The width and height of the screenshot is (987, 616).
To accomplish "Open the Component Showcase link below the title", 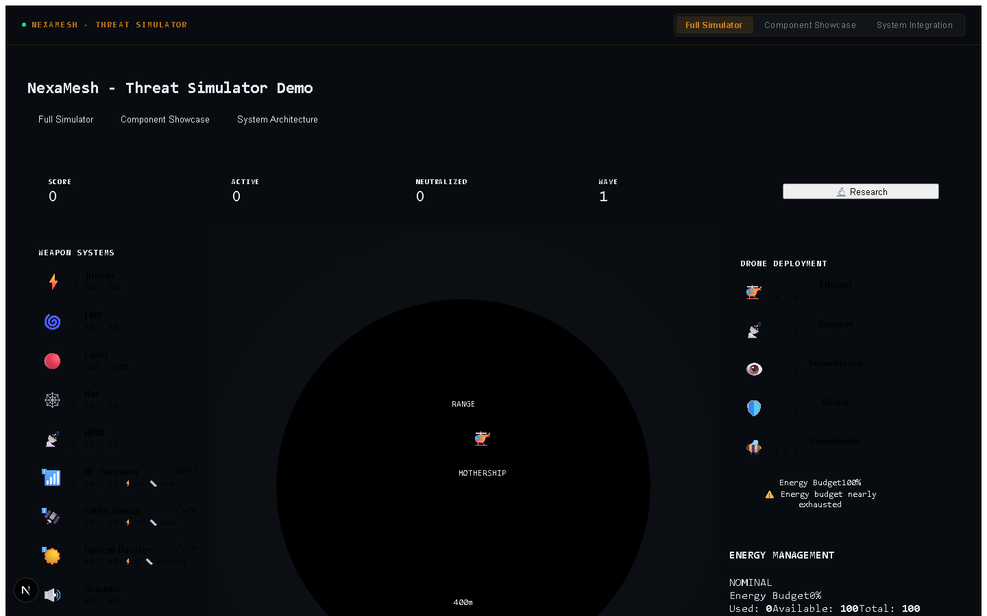I will click(x=165, y=119).
